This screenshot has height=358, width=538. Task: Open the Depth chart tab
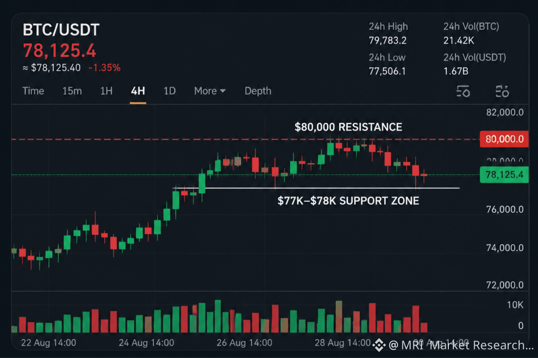pyautogui.click(x=258, y=91)
